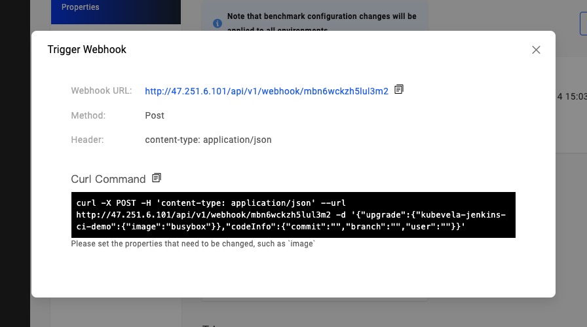Click the 'Method:' field label
The image size is (587, 327).
[x=88, y=115]
